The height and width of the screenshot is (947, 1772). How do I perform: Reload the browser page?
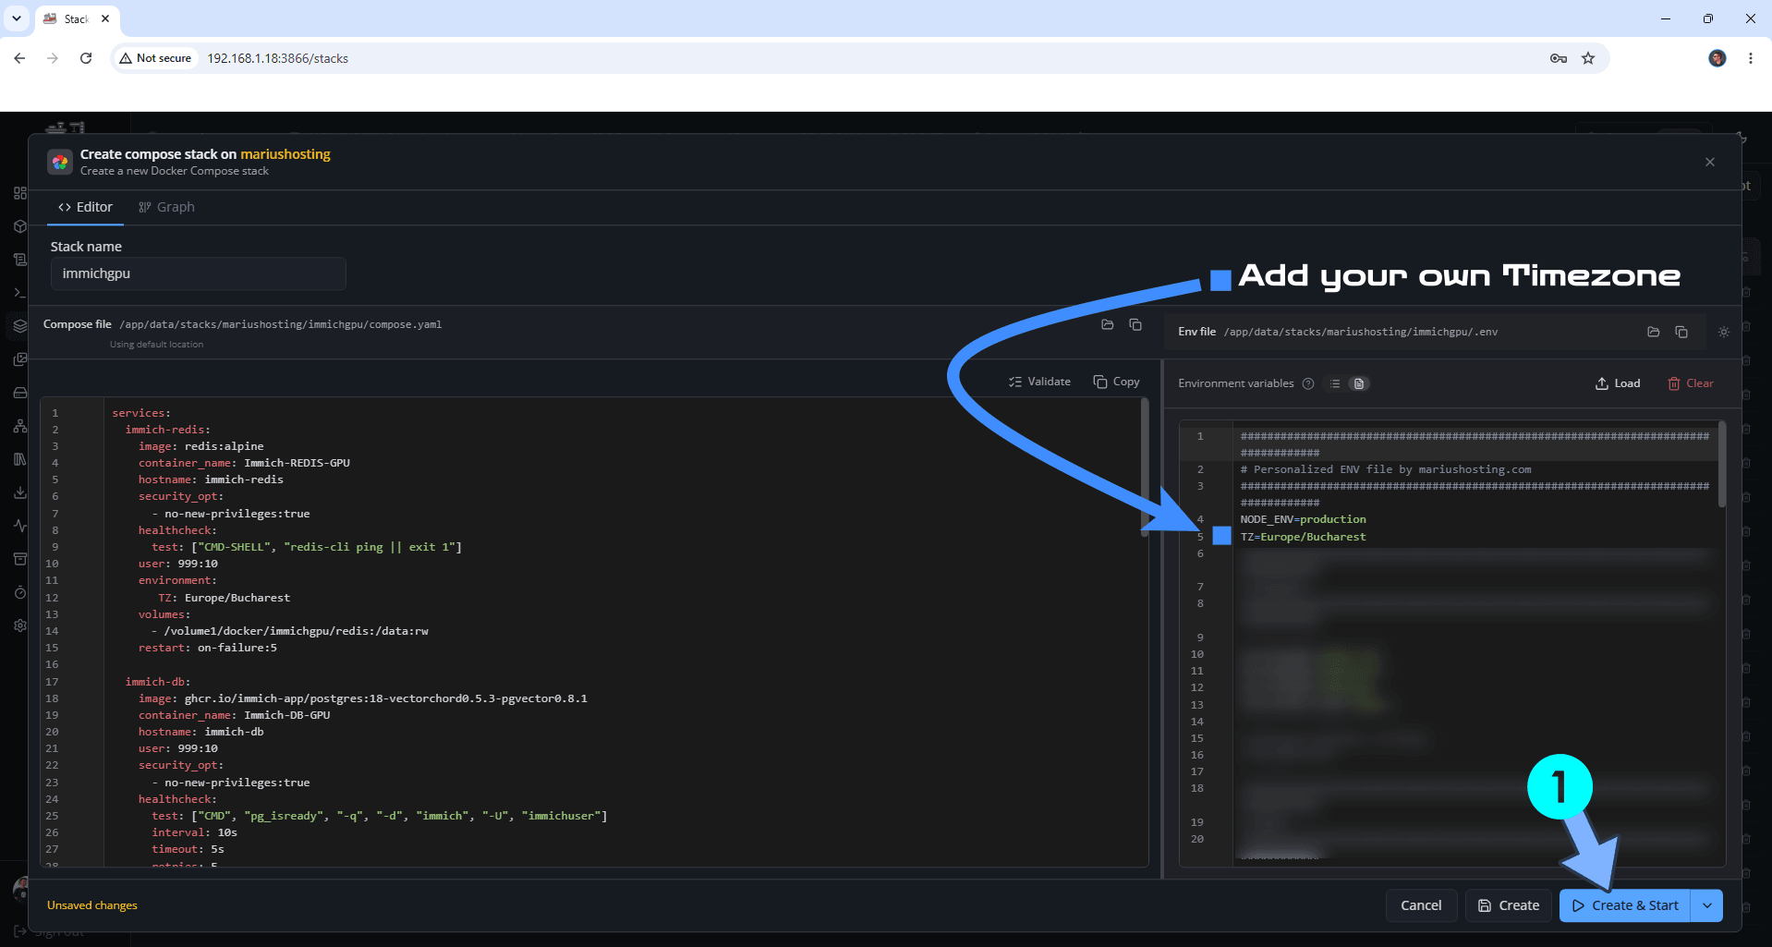tap(86, 58)
